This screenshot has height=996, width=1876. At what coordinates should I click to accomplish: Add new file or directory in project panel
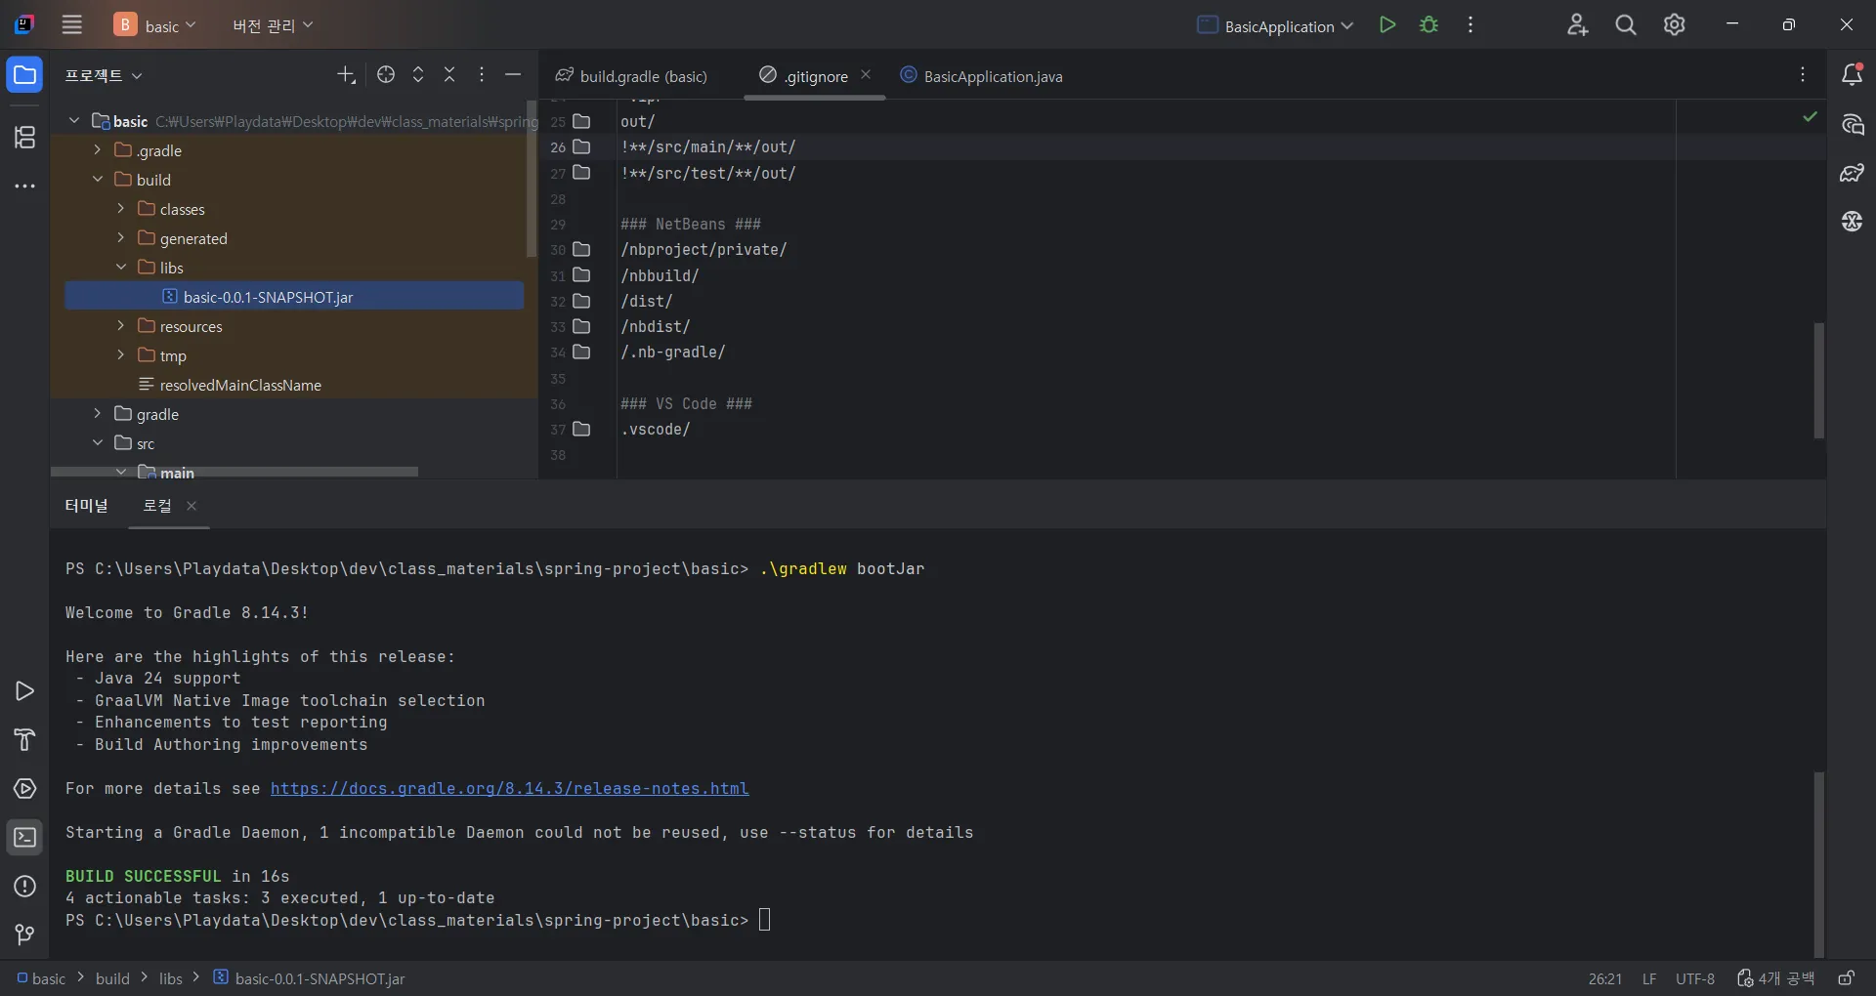pos(346,74)
